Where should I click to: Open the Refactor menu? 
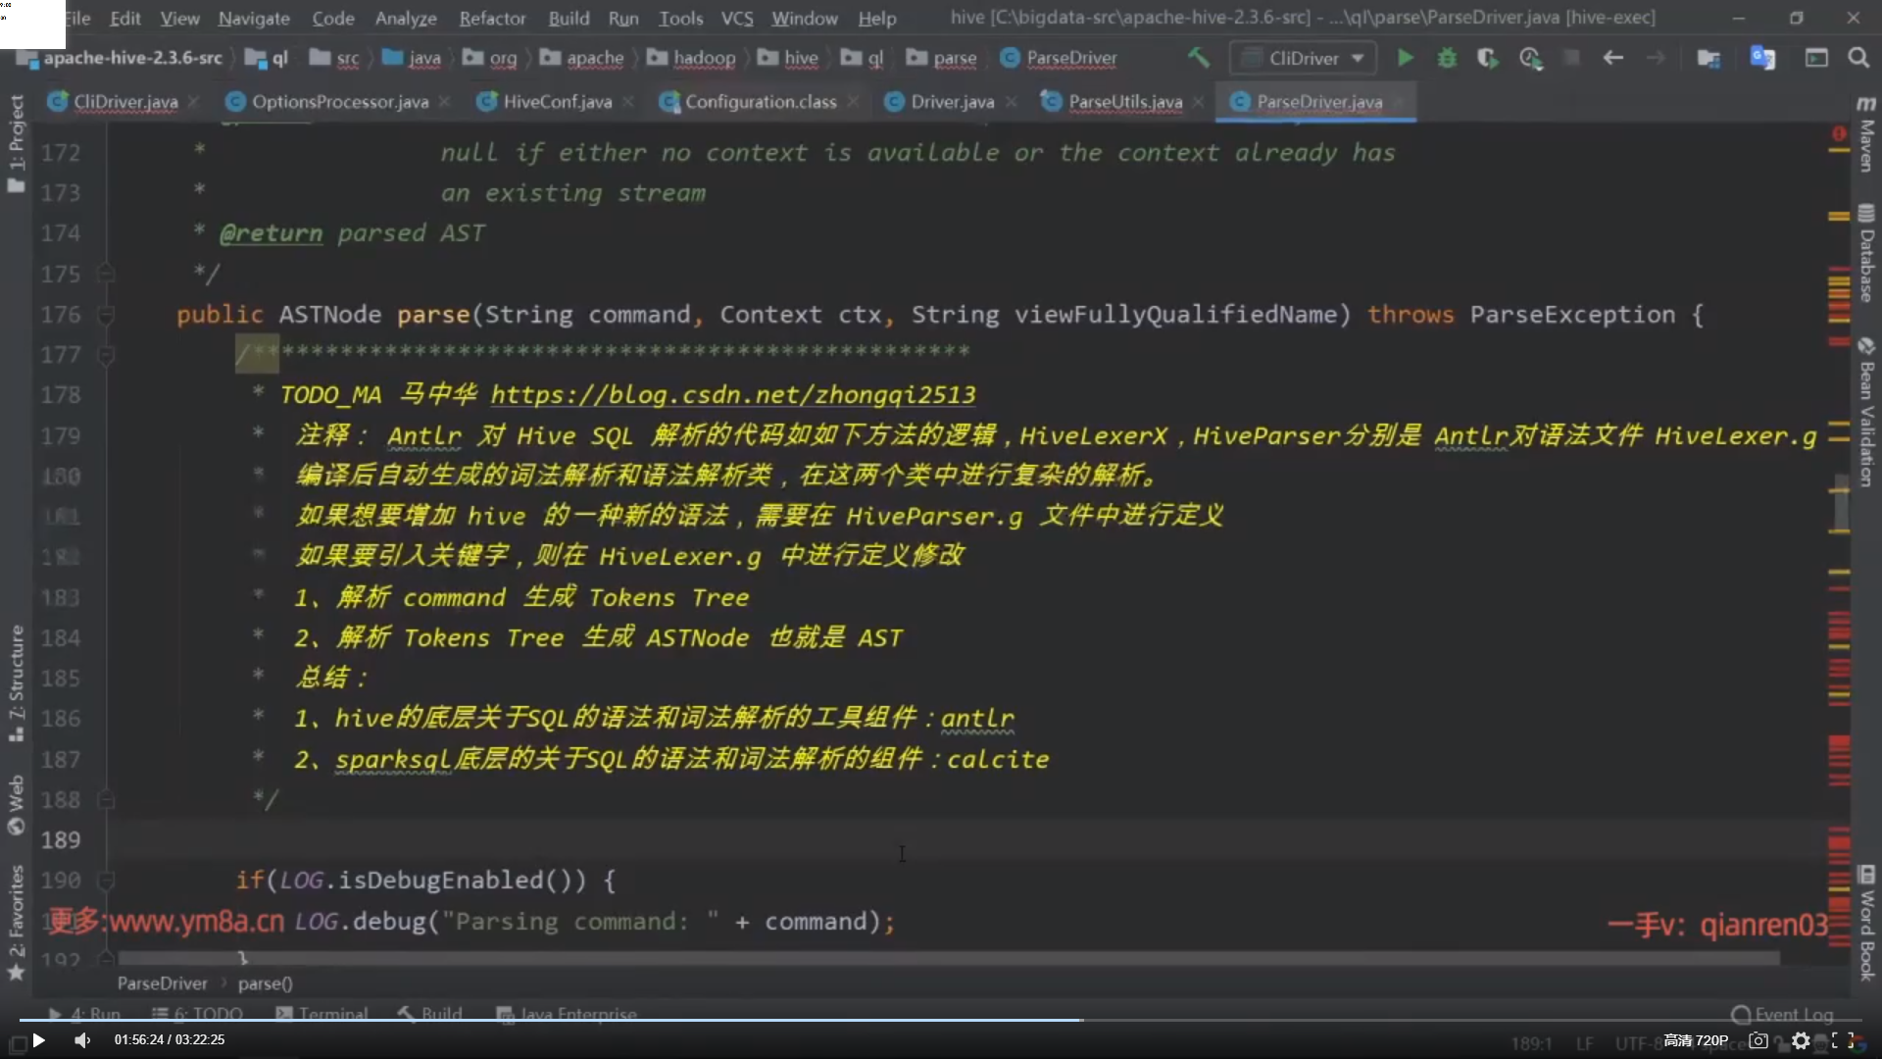pyautogui.click(x=492, y=18)
